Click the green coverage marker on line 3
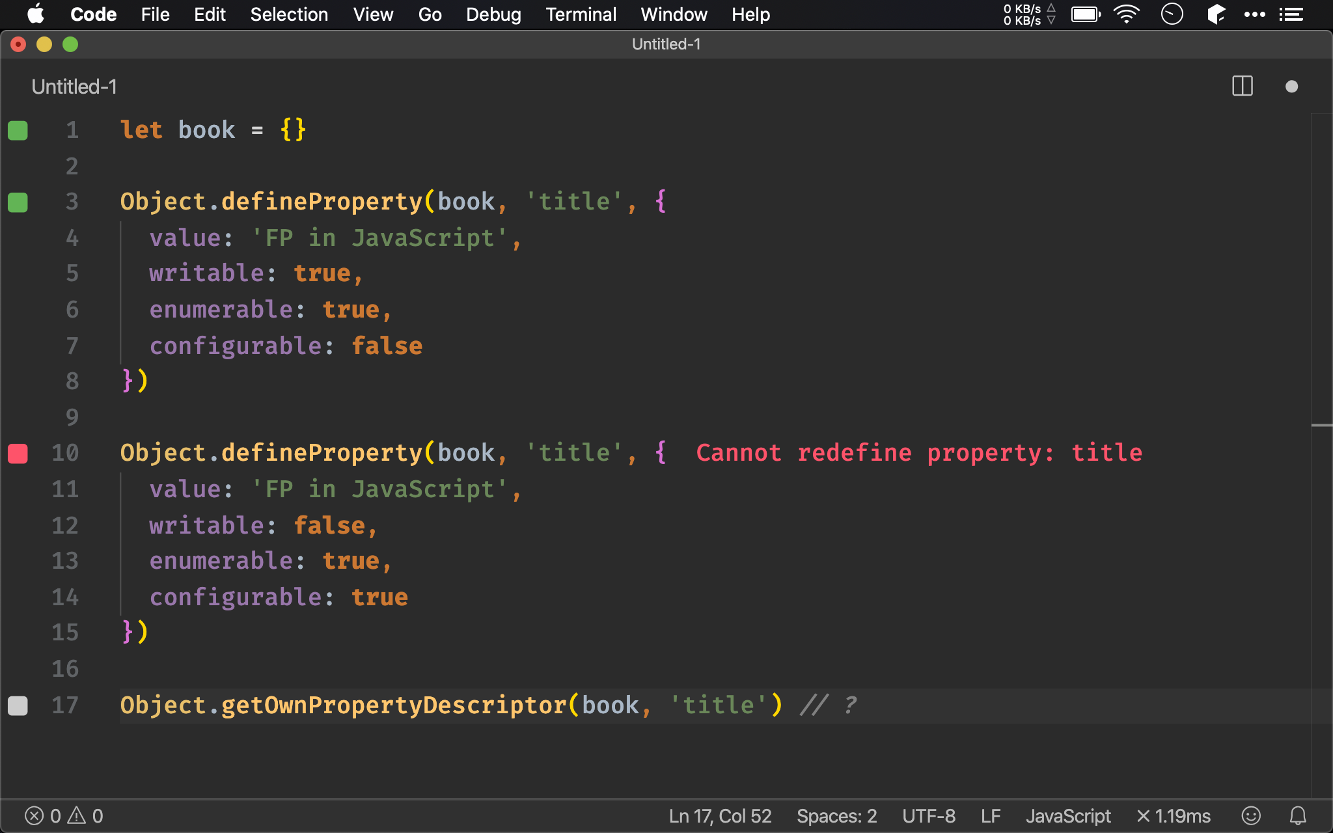The image size is (1333, 833). pyautogui.click(x=18, y=202)
